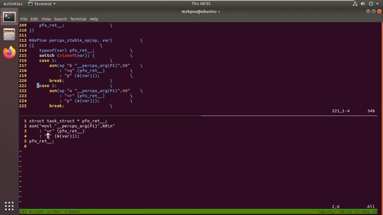Open Firefox from the dock
The image size is (383, 215).
coord(10,52)
